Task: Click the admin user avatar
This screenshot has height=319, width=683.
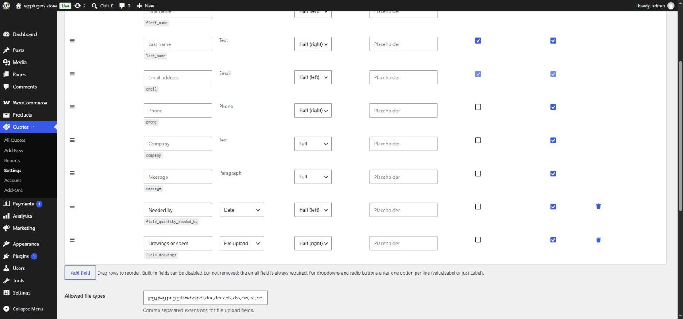Action: coord(670,6)
